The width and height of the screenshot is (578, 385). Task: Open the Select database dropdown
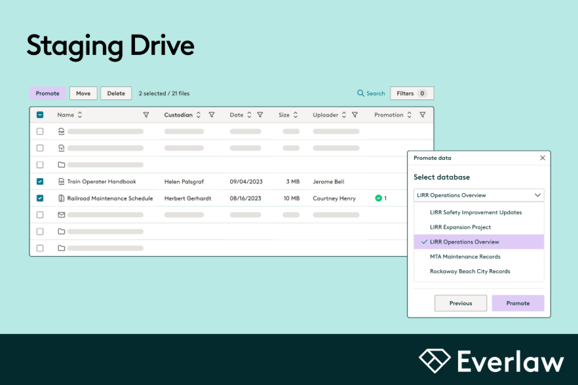click(479, 195)
